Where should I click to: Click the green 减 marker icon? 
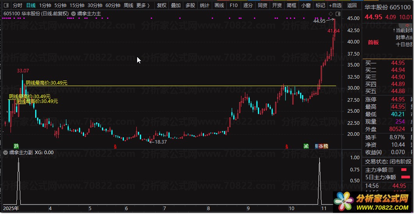306,146
